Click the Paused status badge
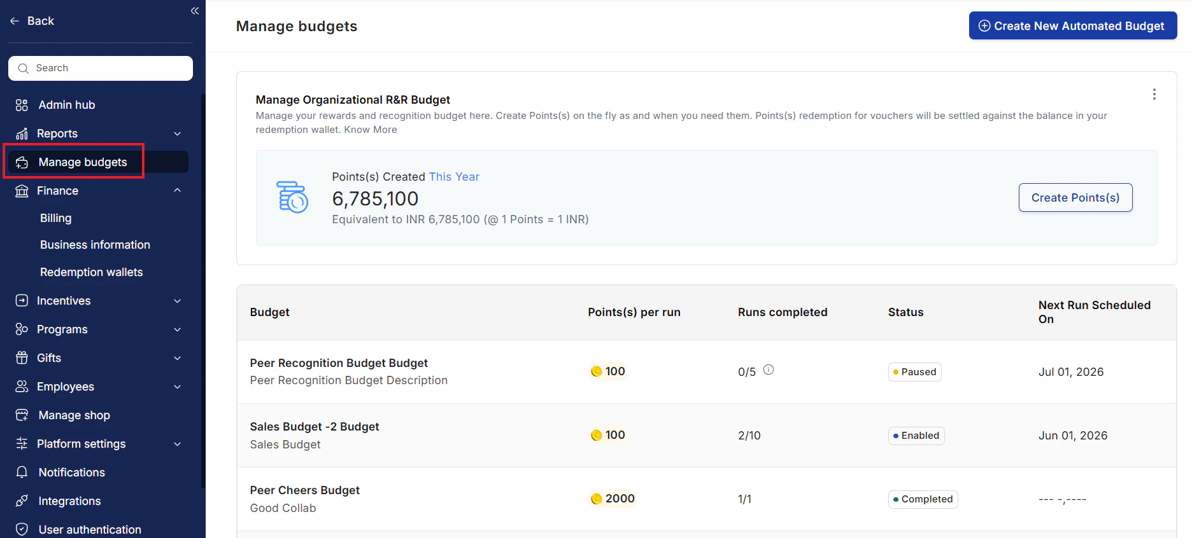1192x538 pixels. point(914,372)
